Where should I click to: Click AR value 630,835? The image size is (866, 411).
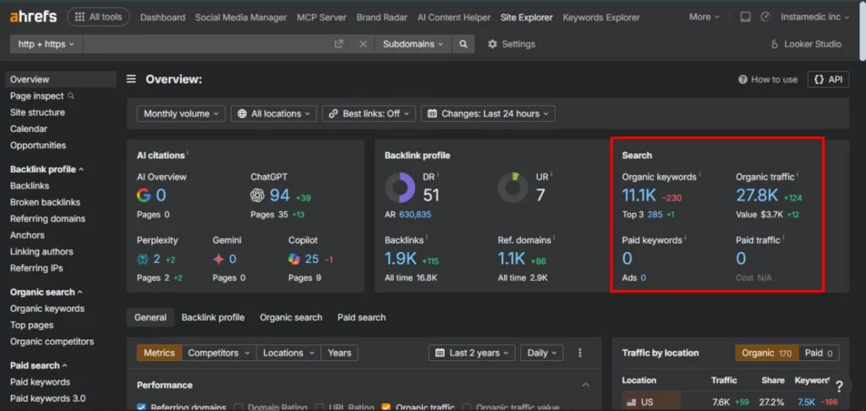tap(414, 214)
